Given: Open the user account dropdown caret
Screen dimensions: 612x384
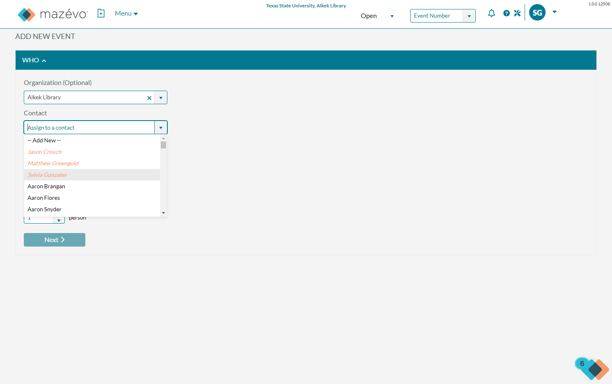Looking at the screenshot, I should click(555, 12).
